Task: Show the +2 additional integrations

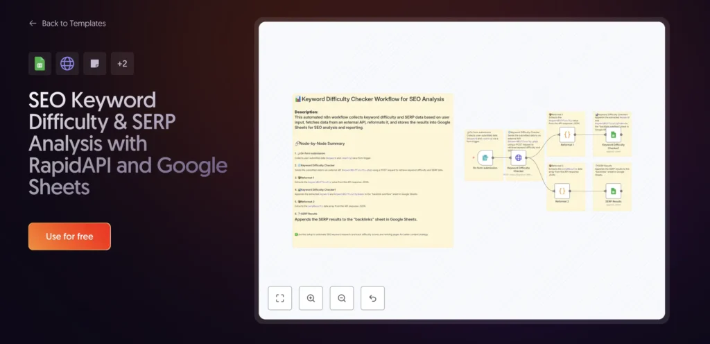Action: point(122,63)
